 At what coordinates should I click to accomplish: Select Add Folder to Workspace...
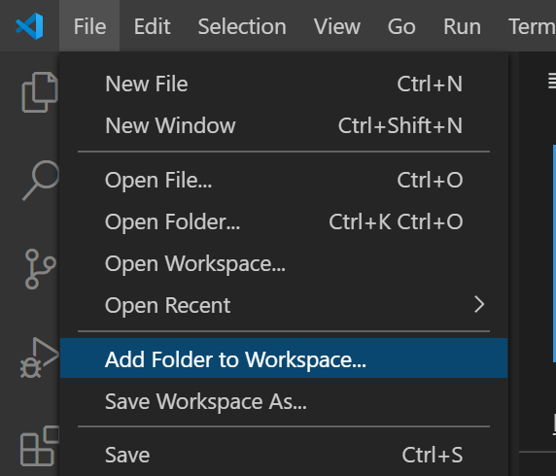pyautogui.click(x=284, y=358)
